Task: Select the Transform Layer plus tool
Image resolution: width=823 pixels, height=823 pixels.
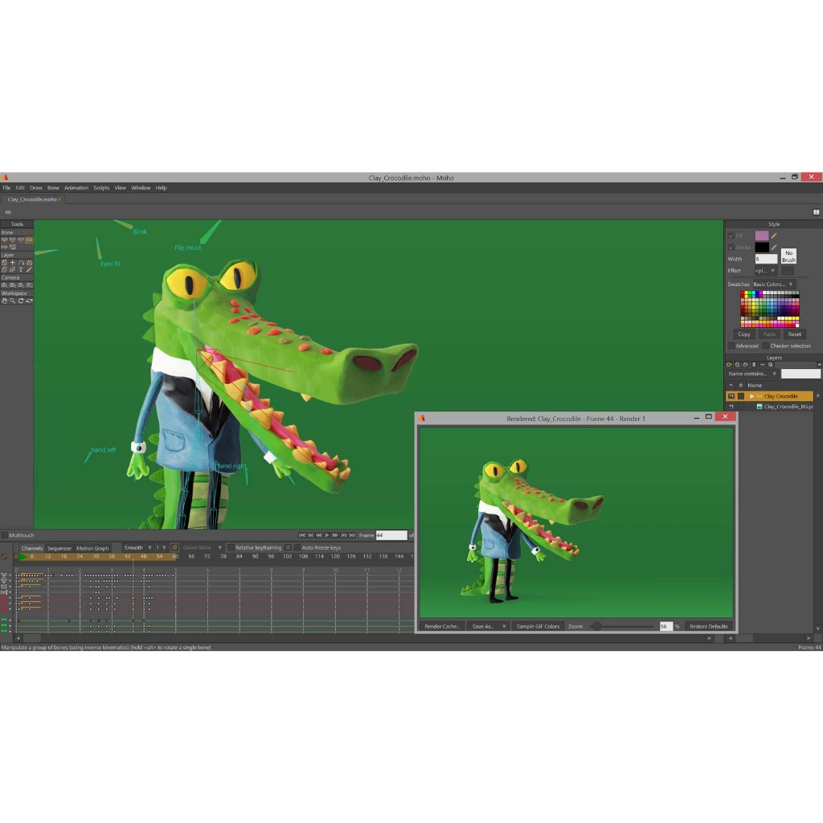Action: pos(13,263)
